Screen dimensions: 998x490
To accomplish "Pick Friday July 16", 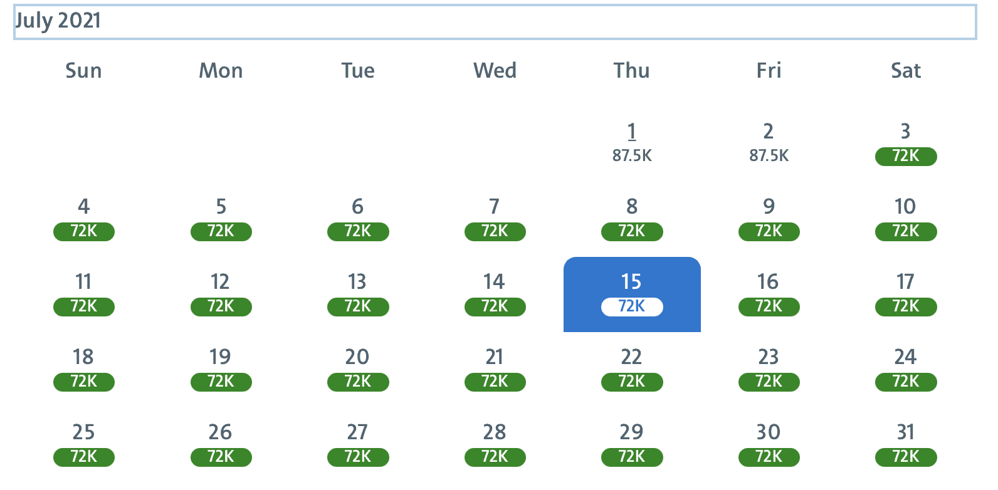I will coord(769,293).
